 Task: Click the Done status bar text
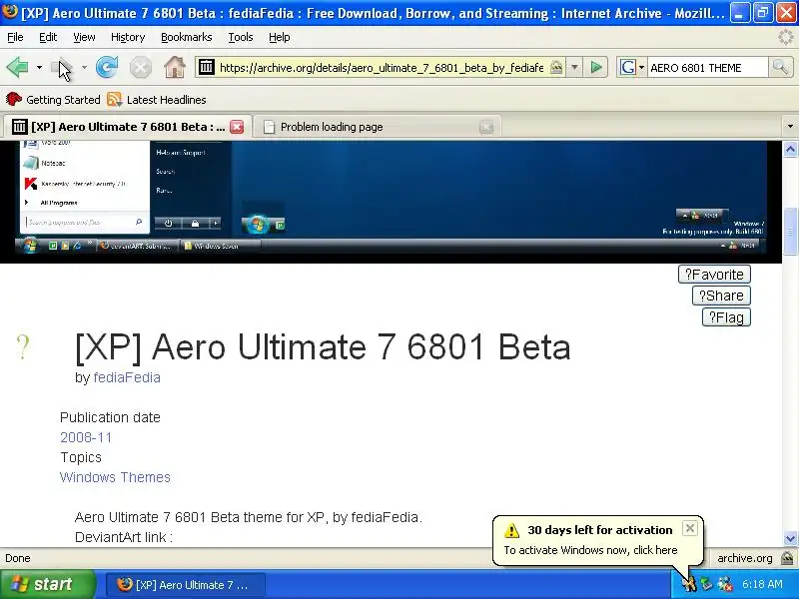pyautogui.click(x=18, y=558)
